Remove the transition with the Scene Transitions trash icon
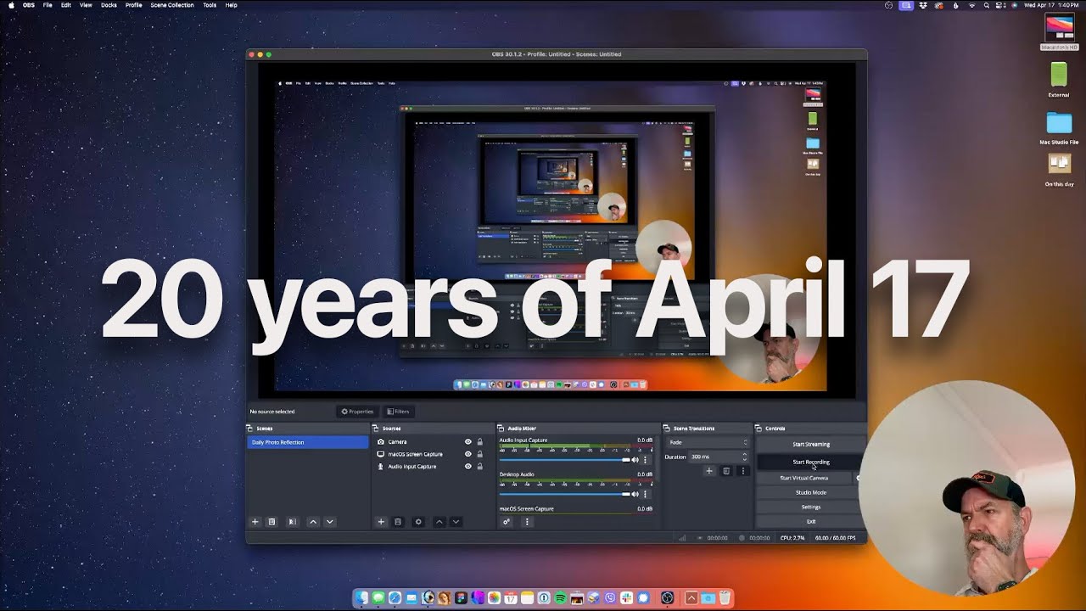Viewport: 1086px width, 611px height. (x=726, y=471)
